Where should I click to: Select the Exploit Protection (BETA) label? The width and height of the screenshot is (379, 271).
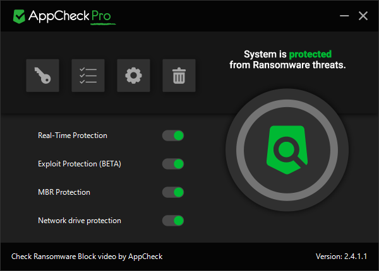80,164
